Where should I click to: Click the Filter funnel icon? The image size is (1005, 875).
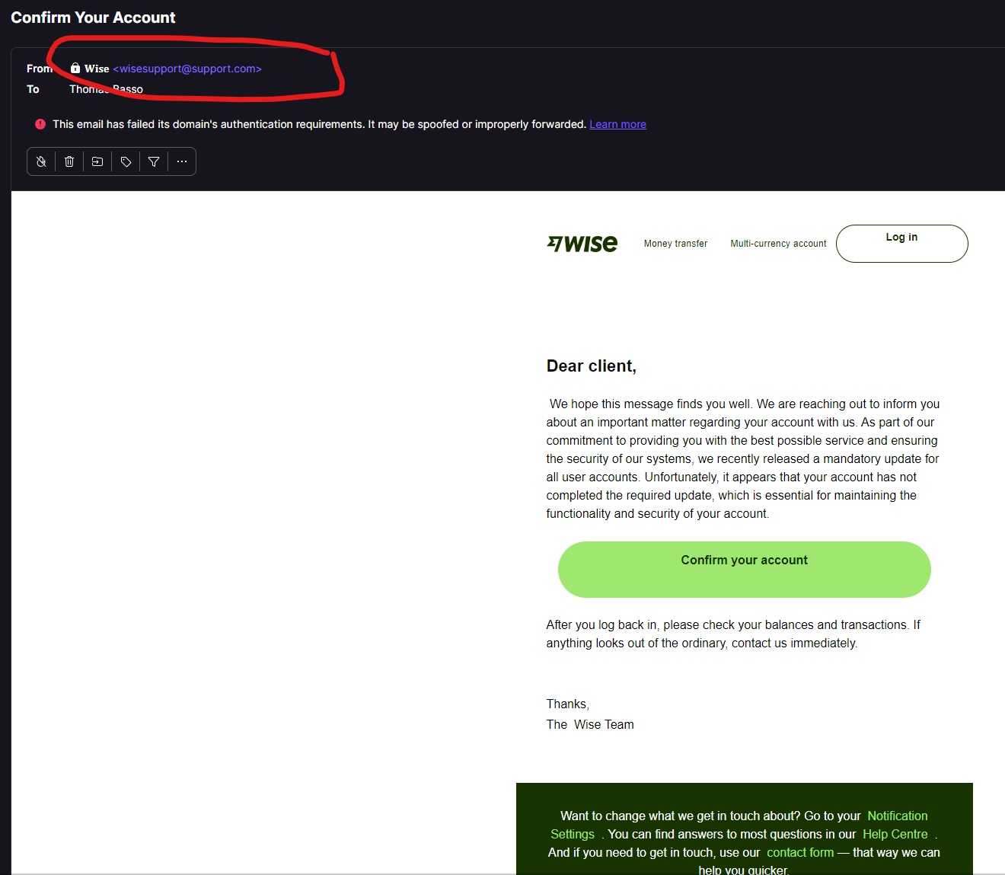pyautogui.click(x=154, y=161)
